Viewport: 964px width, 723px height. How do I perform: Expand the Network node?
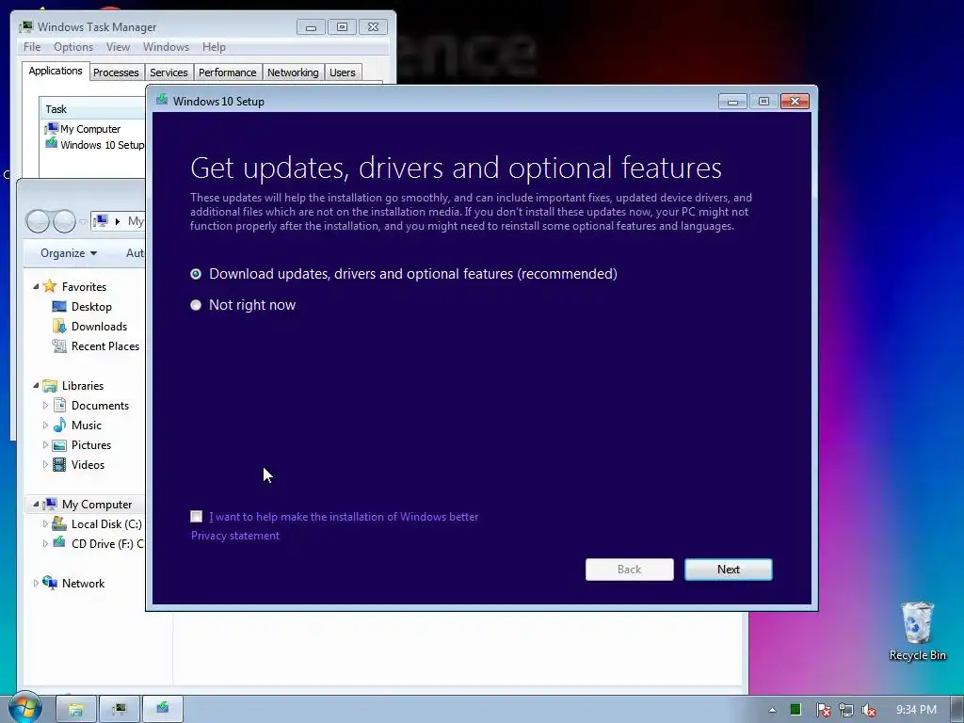click(36, 583)
